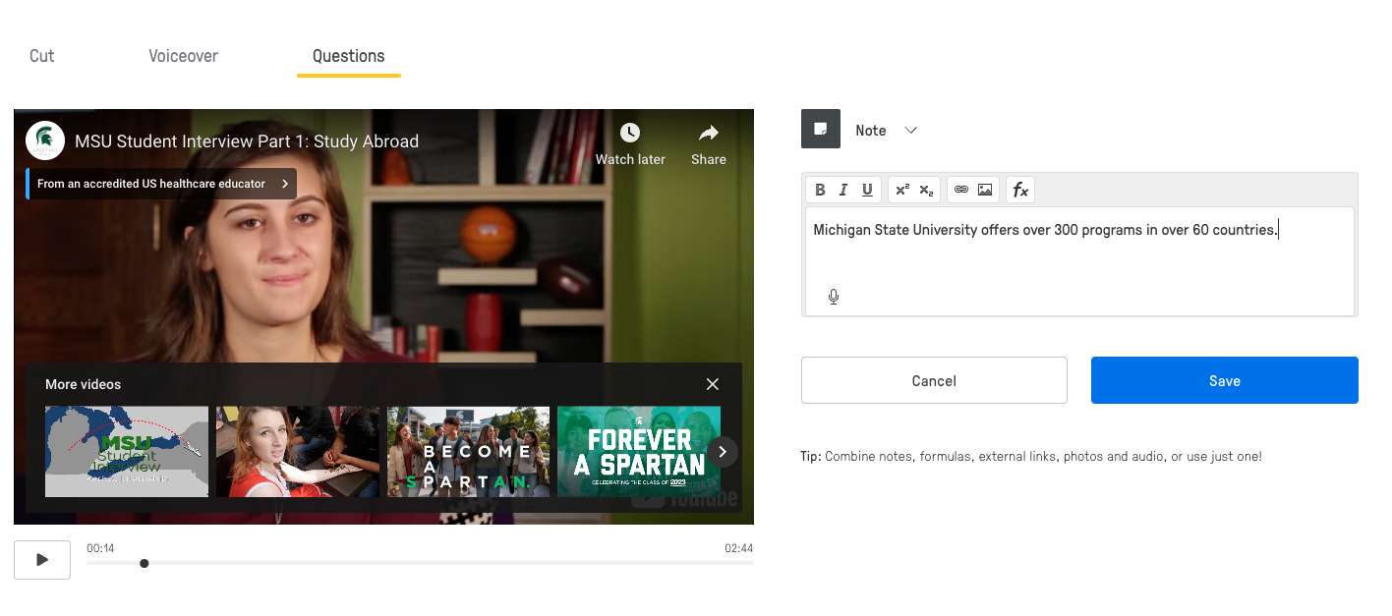This screenshot has height=616, width=1392.
Task: Select the superscript formatting icon
Action: point(902,189)
